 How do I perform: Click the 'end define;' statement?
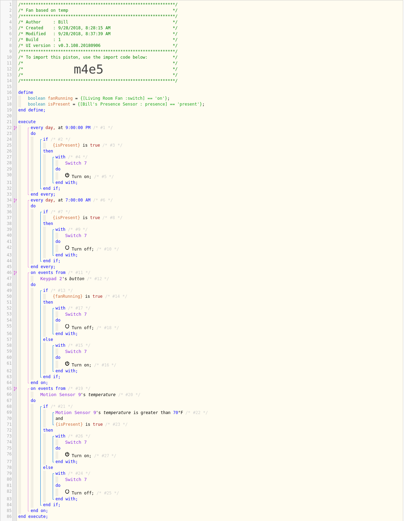pos(32,110)
